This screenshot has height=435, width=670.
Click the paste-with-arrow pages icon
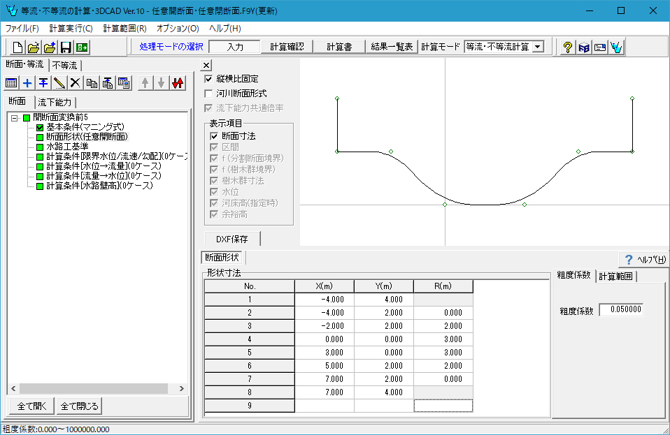click(108, 82)
